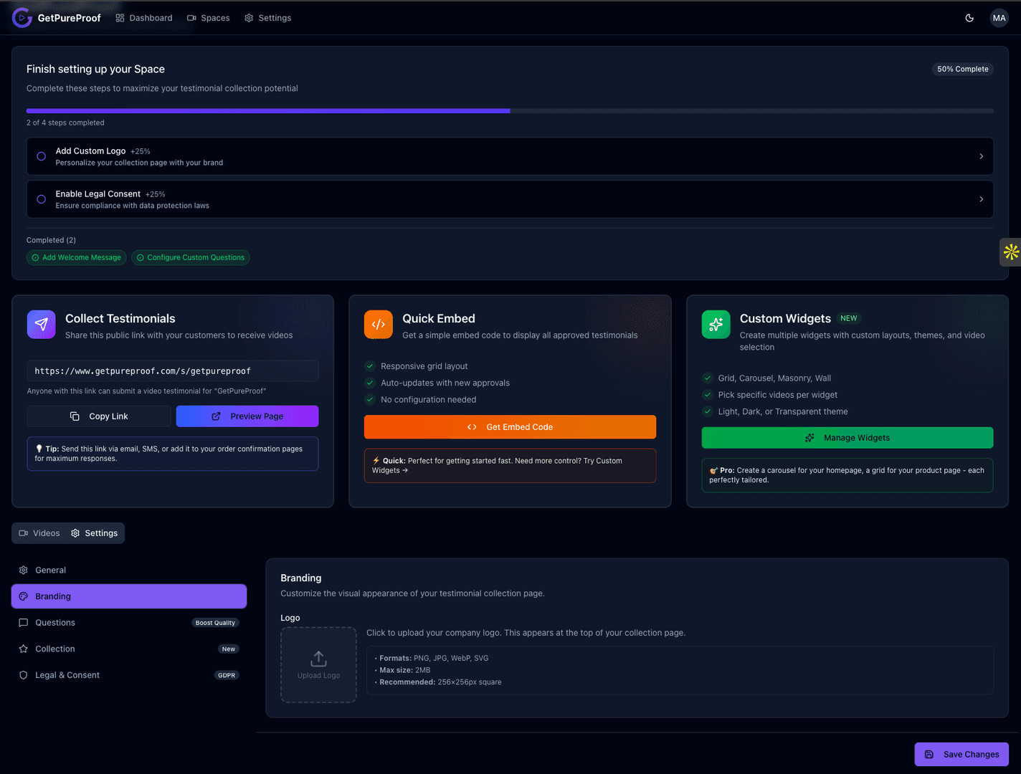
Task: Click the green sparkle Custom Widgets icon
Action: pos(716,325)
